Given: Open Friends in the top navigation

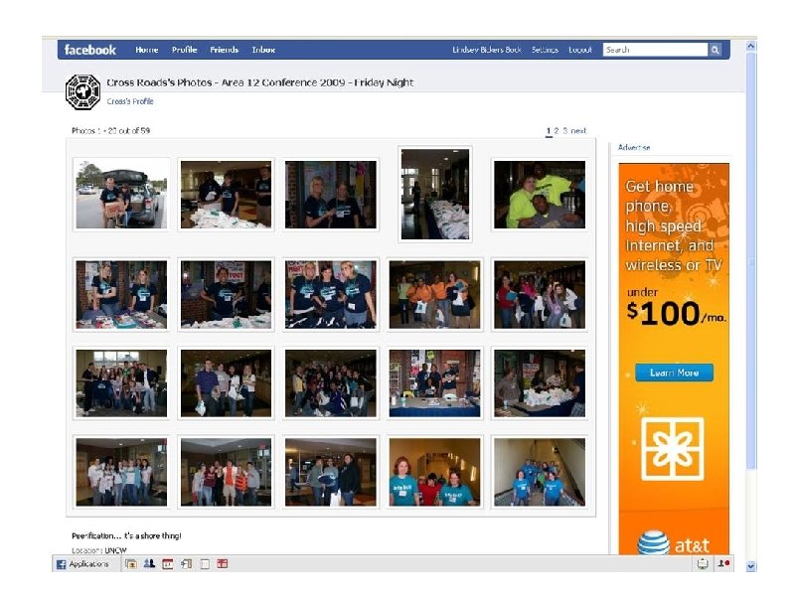Looking at the screenshot, I should (x=225, y=50).
